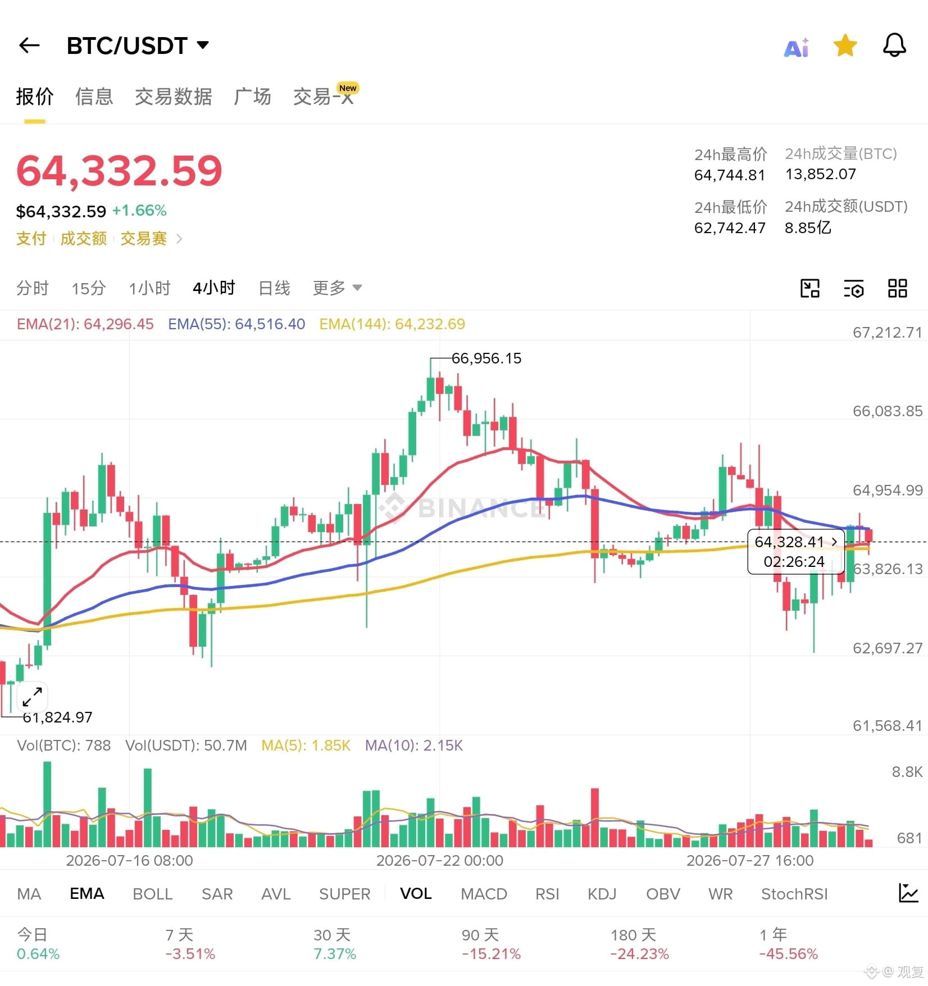Click the Vol(BTC): 788 label
928x986 pixels.
click(63, 746)
